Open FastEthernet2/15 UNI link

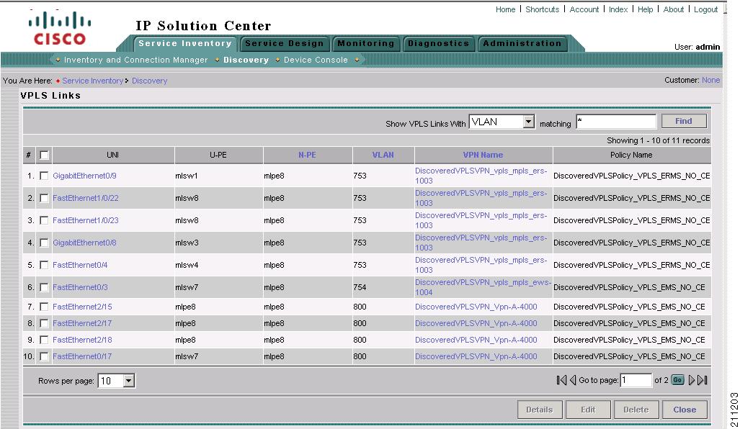82,307
